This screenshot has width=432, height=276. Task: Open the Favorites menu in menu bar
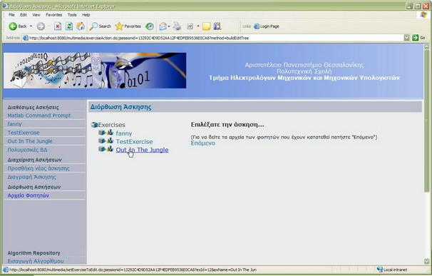(x=53, y=15)
